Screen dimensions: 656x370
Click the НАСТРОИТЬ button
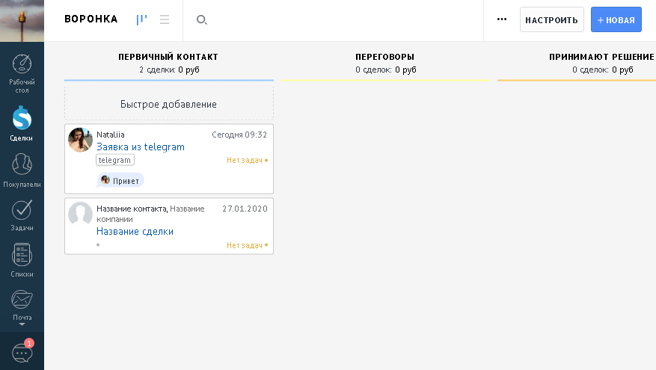coord(551,20)
